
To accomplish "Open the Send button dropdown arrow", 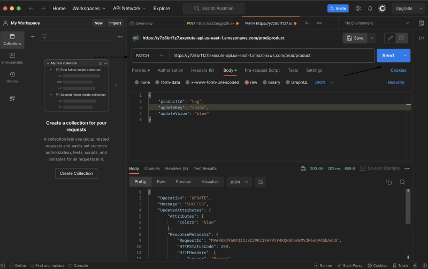I will point(405,56).
